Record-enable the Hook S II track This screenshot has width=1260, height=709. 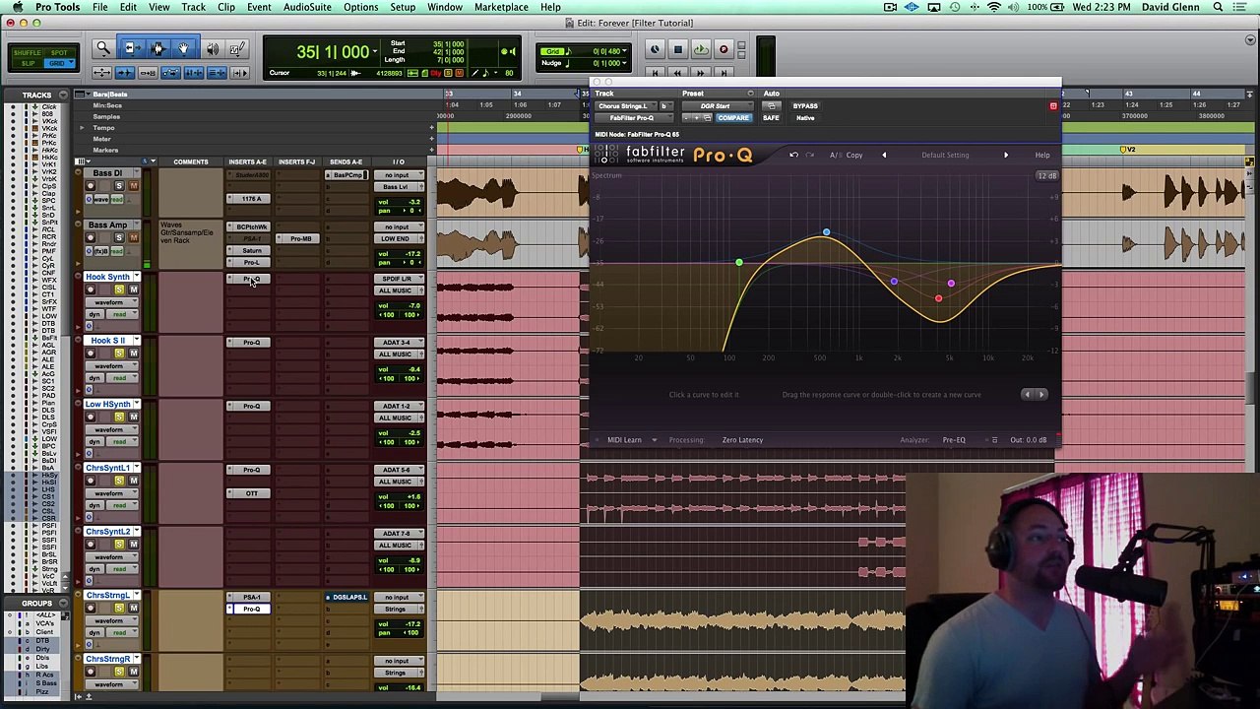tap(90, 354)
